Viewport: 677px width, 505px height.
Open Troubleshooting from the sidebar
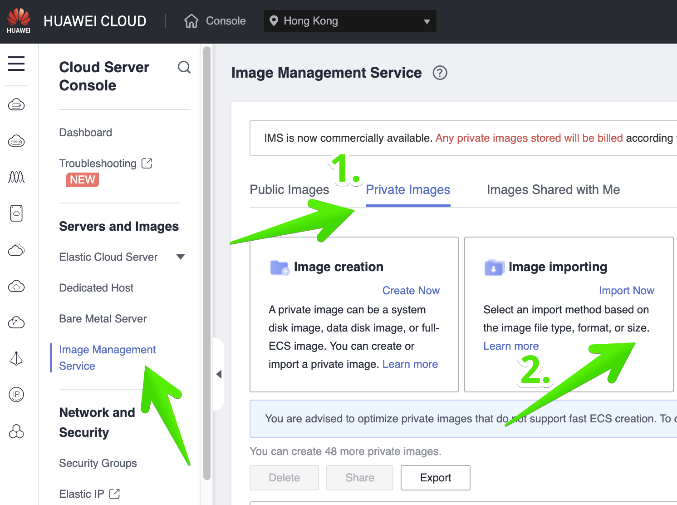coord(98,163)
